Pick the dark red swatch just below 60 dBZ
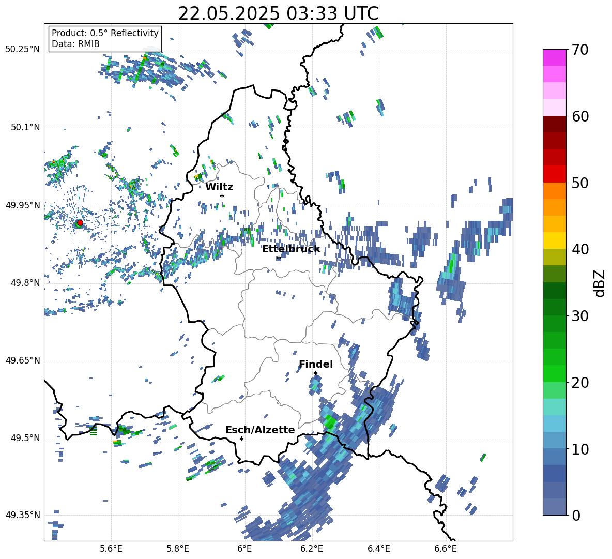 point(554,124)
